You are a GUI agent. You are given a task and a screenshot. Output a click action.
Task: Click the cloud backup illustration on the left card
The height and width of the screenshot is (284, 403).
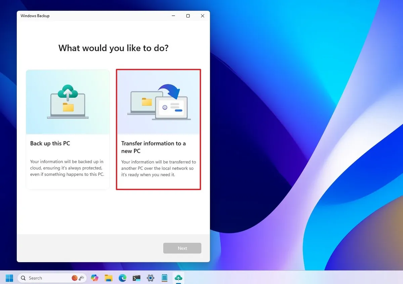(x=68, y=102)
